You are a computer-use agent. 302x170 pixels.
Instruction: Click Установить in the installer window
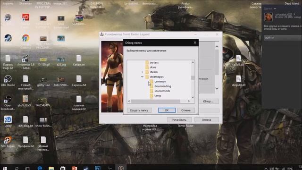click(179, 120)
